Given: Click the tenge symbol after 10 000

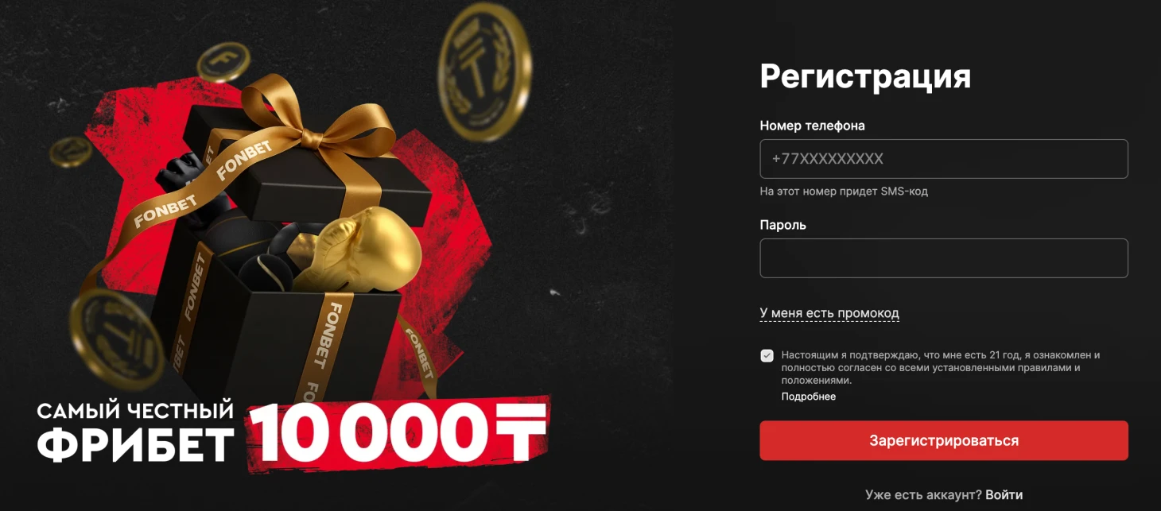Looking at the screenshot, I should click(517, 433).
